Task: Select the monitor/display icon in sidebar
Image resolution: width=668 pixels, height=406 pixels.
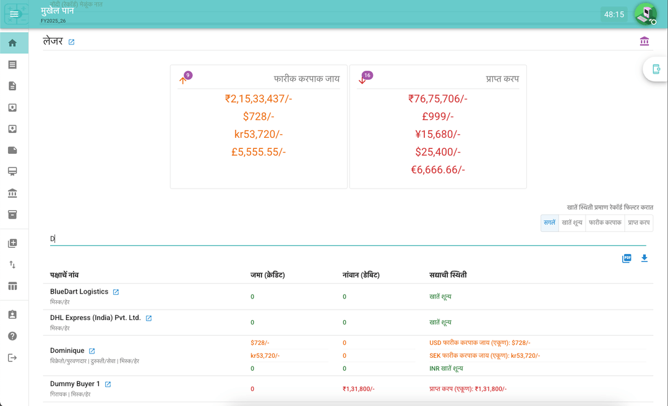Action: [14, 171]
